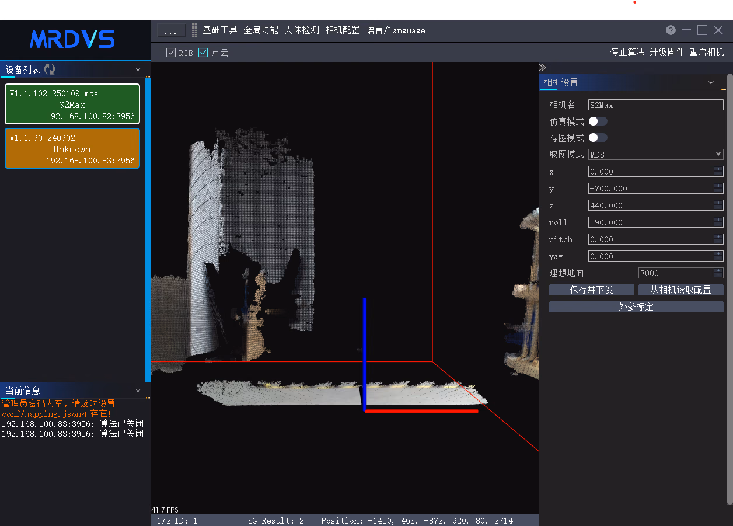Turn on the 存图模式 switch
Screen dimensions: 733x526
point(598,138)
